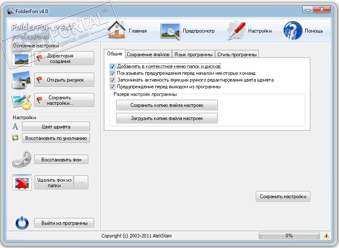339x248 pixels.
Task: Click the Директория создания button
Action: (x=64, y=58)
